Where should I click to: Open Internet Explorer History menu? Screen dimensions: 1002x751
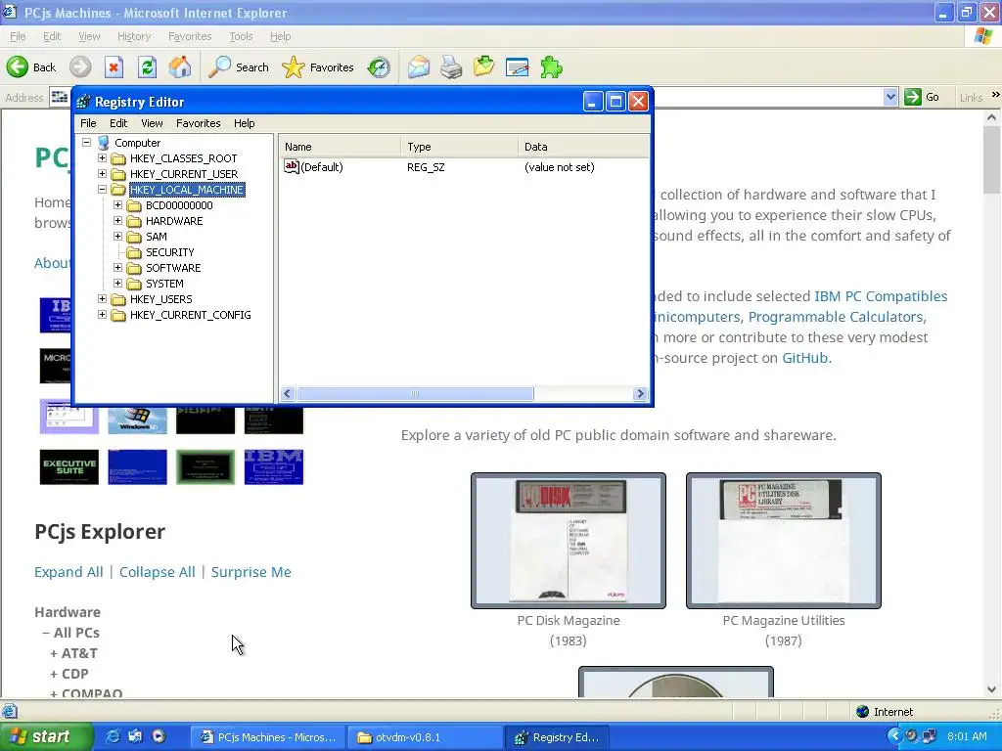pyautogui.click(x=133, y=36)
